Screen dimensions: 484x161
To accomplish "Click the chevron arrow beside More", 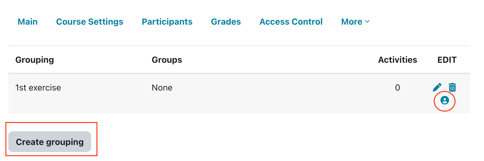I will pos(367,21).
